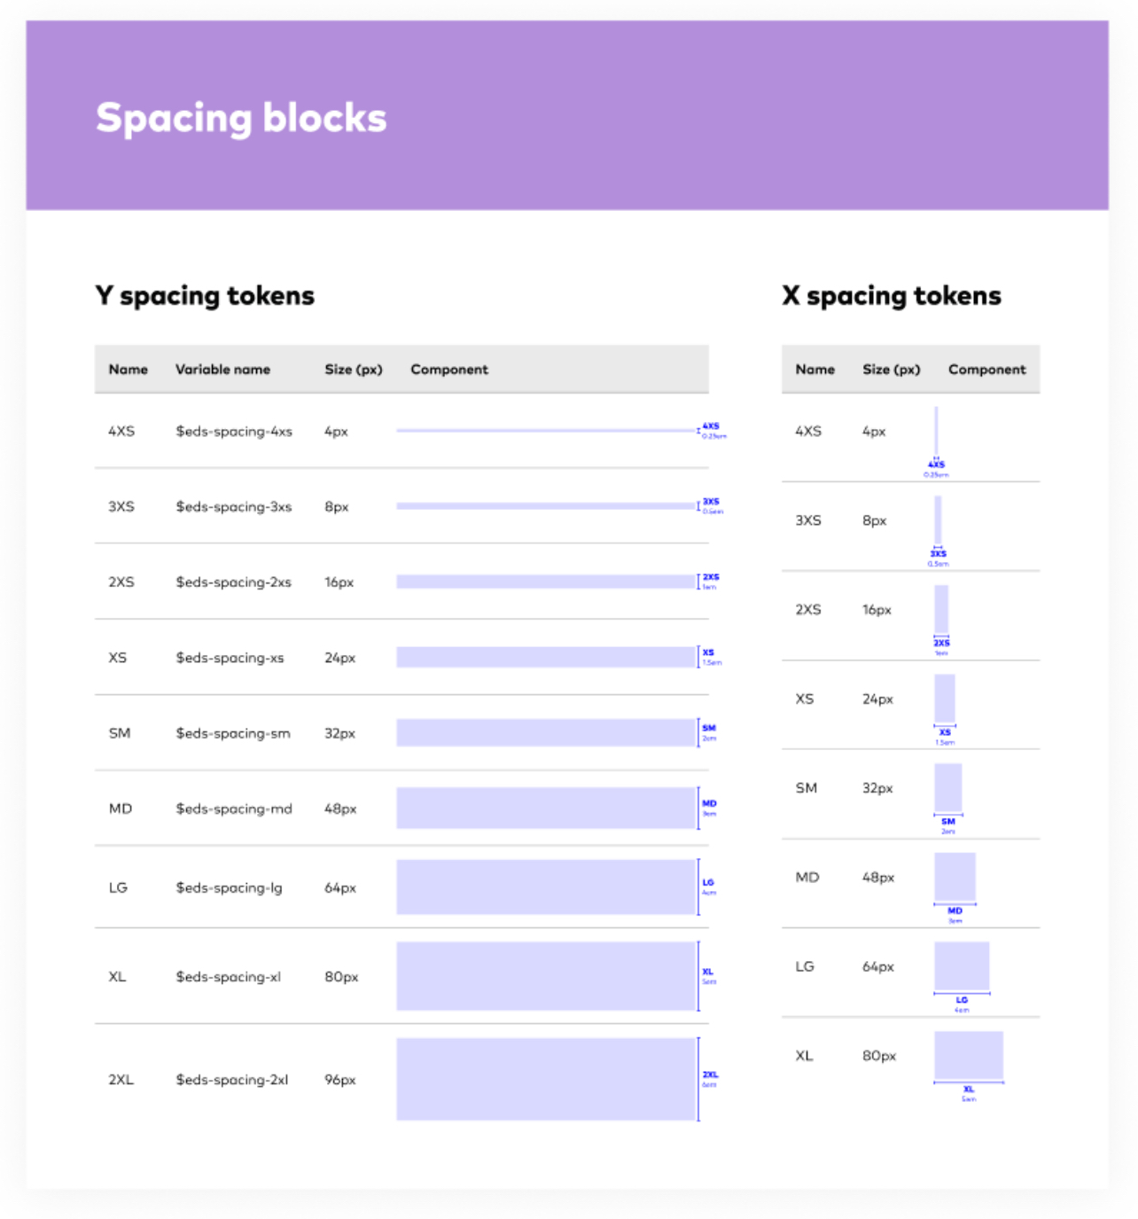1138x1219 pixels.
Task: Click the $eds-spacing-4xs variable name
Action: pyautogui.click(x=234, y=432)
